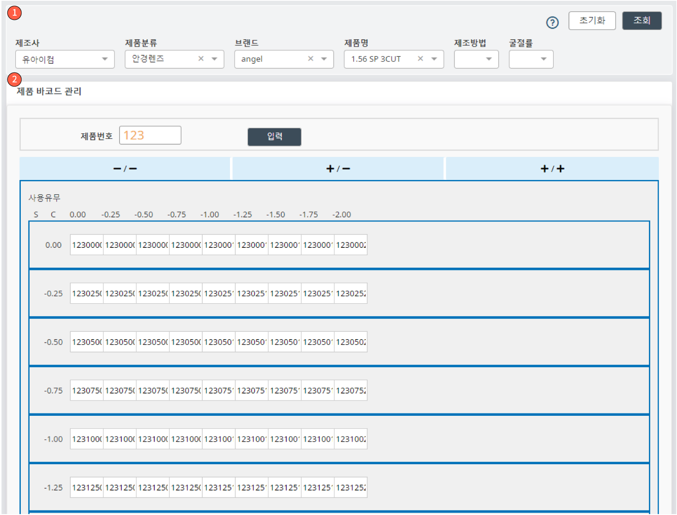Image resolution: width=677 pixels, height=515 pixels.
Task: Clear the angel brand using the × icon
Action: (311, 59)
